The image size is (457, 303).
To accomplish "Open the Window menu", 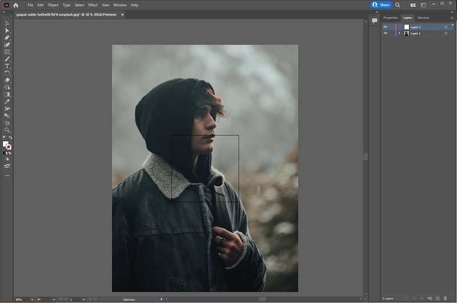I will click(120, 5).
